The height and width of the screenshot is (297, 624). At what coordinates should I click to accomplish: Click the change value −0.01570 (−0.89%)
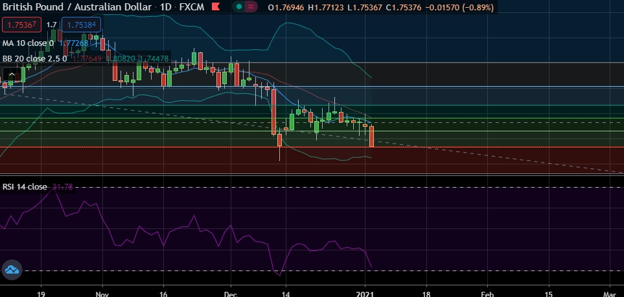coord(459,7)
